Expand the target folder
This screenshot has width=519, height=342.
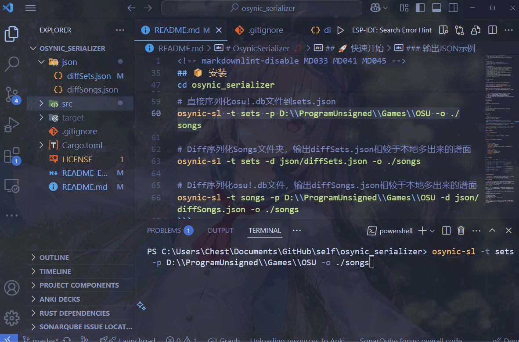pyautogui.click(x=41, y=118)
